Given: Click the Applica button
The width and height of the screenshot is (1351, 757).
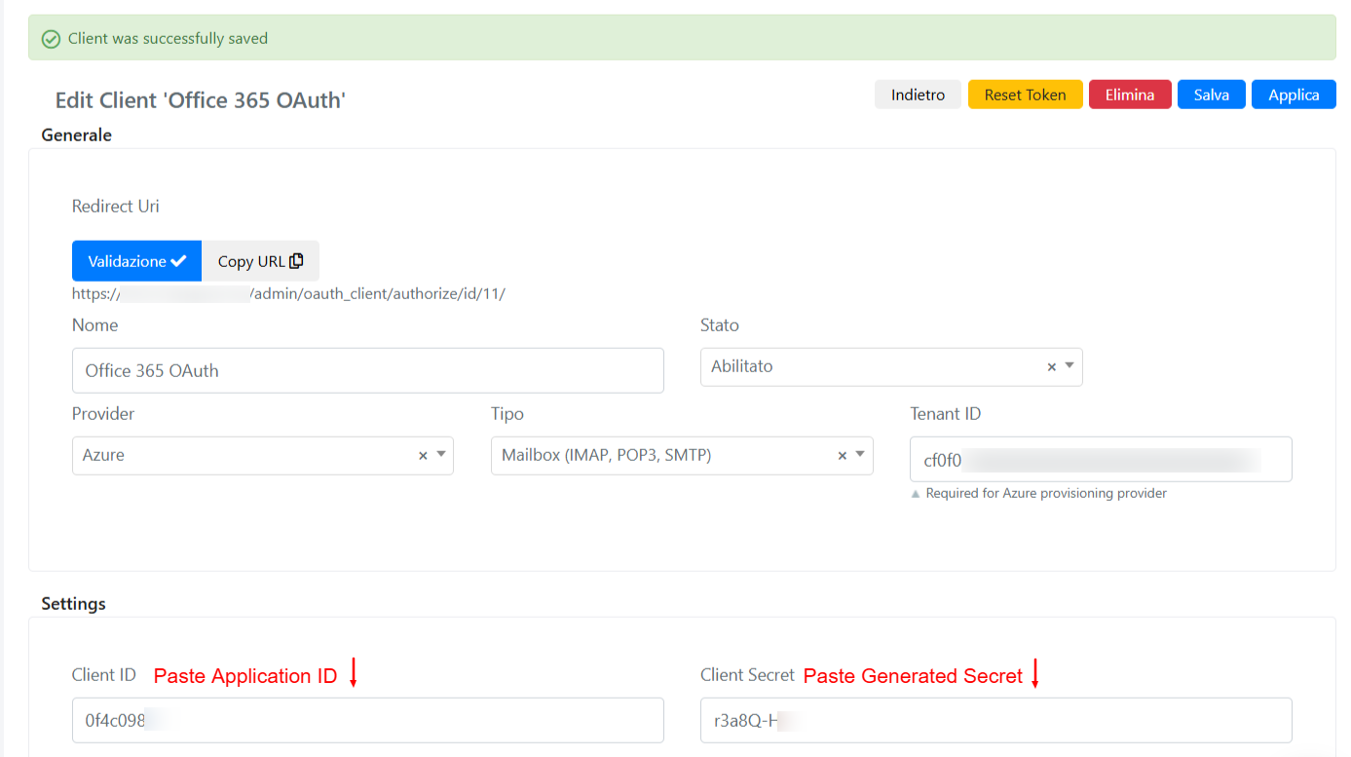Looking at the screenshot, I should coord(1294,95).
